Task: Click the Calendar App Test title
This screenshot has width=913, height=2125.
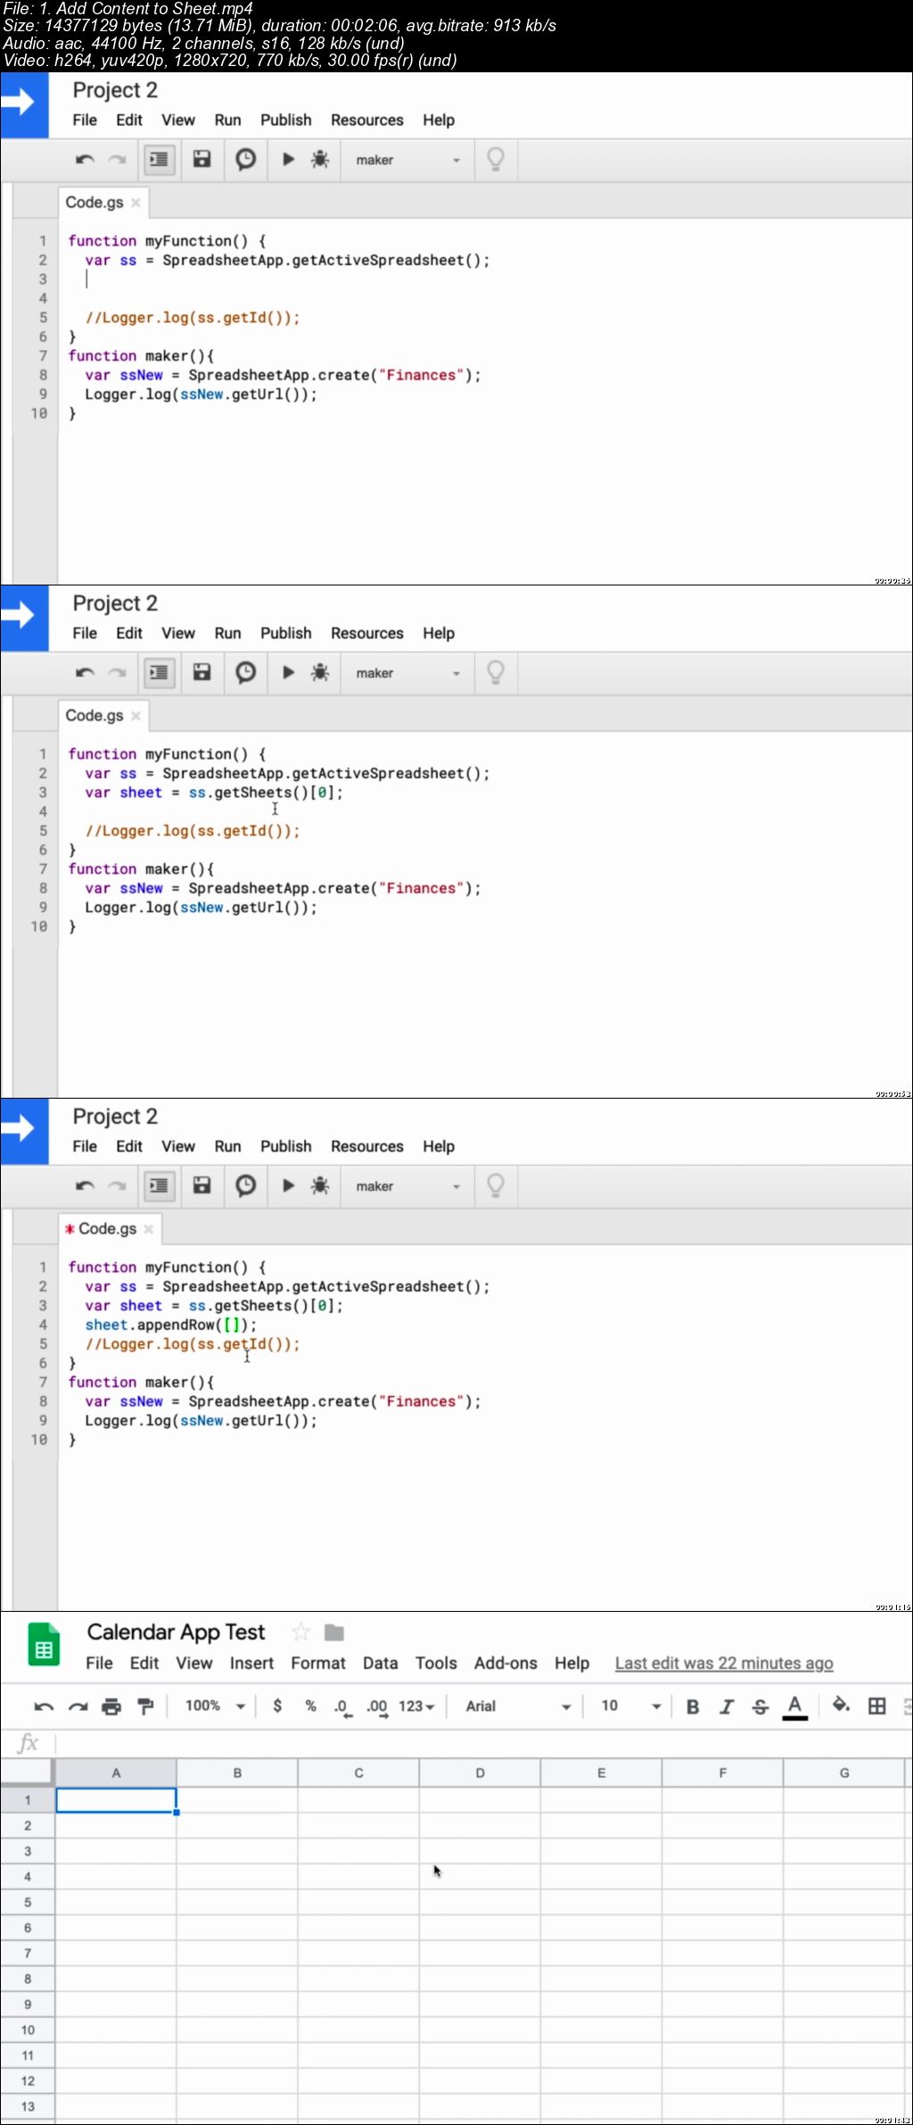Action: (x=176, y=1632)
